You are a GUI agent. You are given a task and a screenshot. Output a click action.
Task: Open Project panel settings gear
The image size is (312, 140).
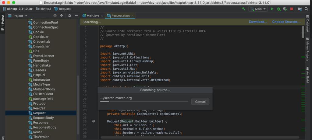70,16
